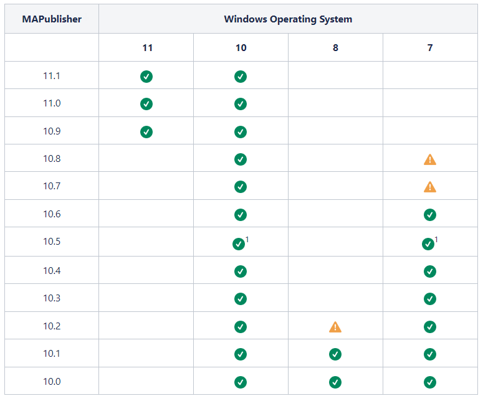Click the green check for 10.7 under Windows 10
The image size is (483, 401).
241,187
